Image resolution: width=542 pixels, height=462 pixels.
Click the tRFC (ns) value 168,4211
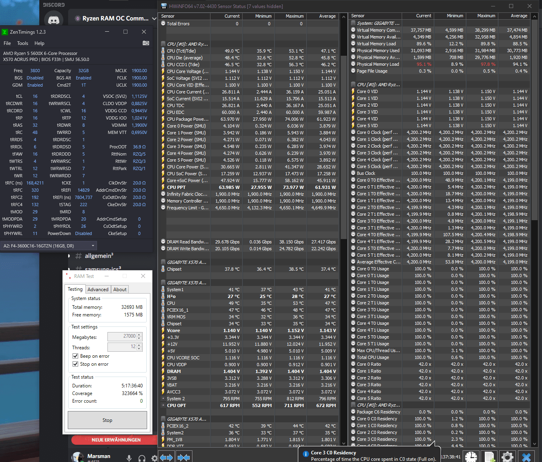tap(35, 183)
